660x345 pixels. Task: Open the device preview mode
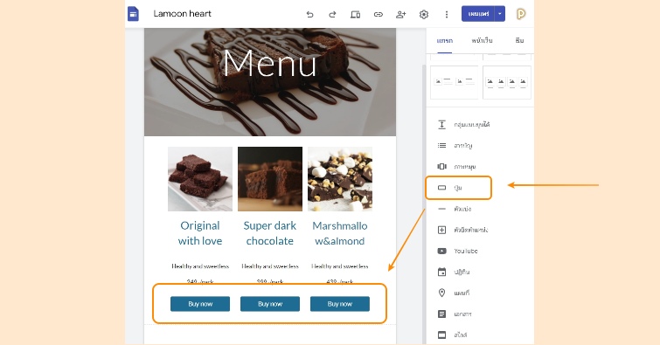pos(355,14)
